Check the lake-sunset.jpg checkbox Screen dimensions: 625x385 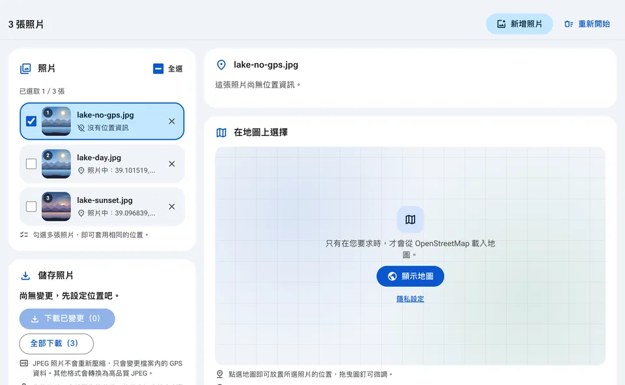coord(31,206)
